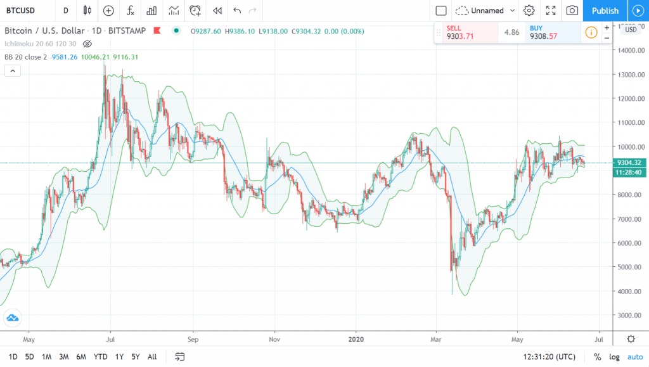Click the minus button on trade panel
Viewport: 649px width, 367px height.
(x=607, y=38)
